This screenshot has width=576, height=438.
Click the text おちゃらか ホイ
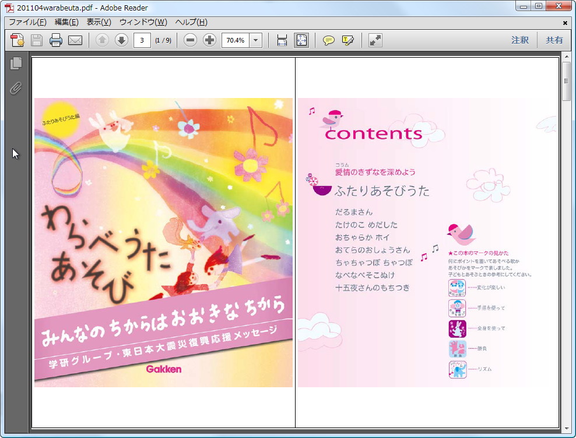(362, 237)
